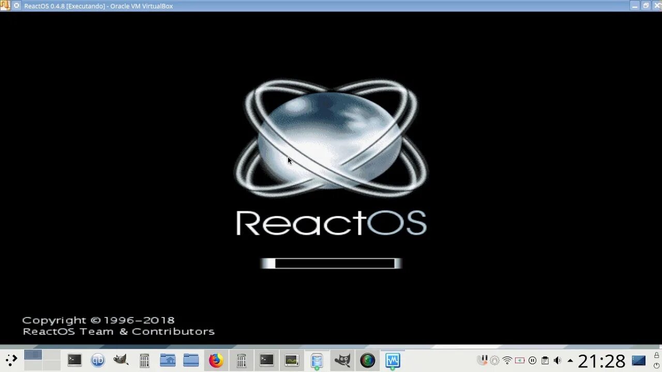Minimize the VirtualBox window

coord(636,6)
